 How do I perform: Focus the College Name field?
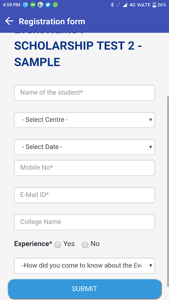pos(84,222)
